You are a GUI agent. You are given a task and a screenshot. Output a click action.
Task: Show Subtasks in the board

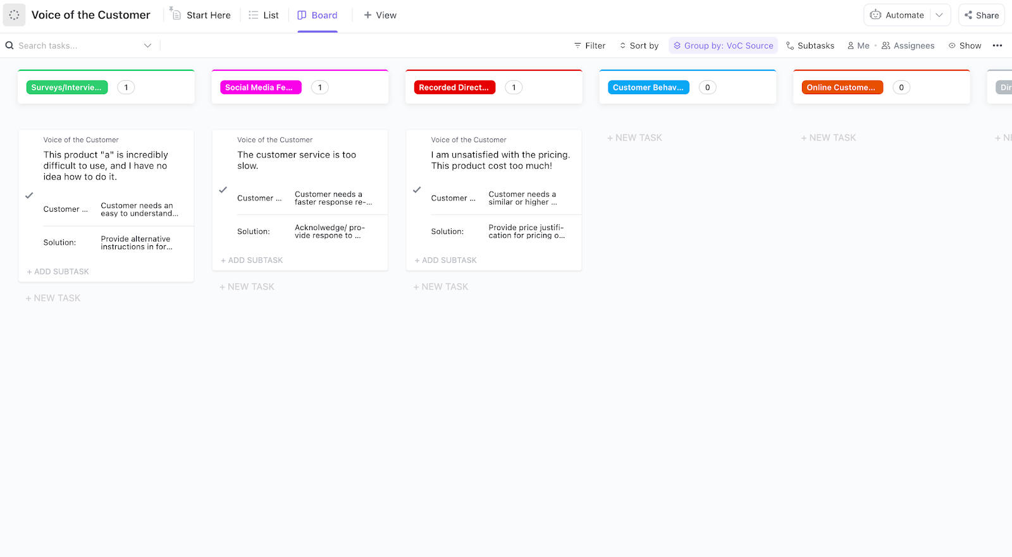810,46
